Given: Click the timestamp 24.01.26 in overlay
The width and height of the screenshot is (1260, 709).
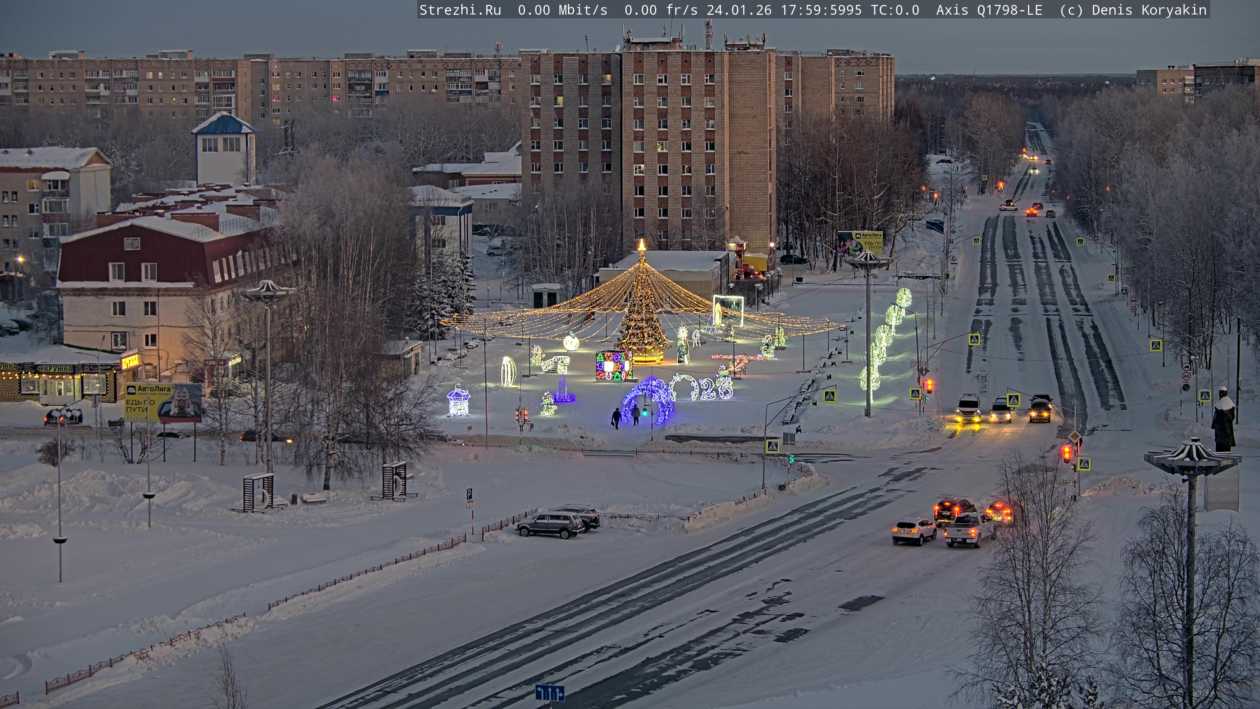Looking at the screenshot, I should point(739,10).
